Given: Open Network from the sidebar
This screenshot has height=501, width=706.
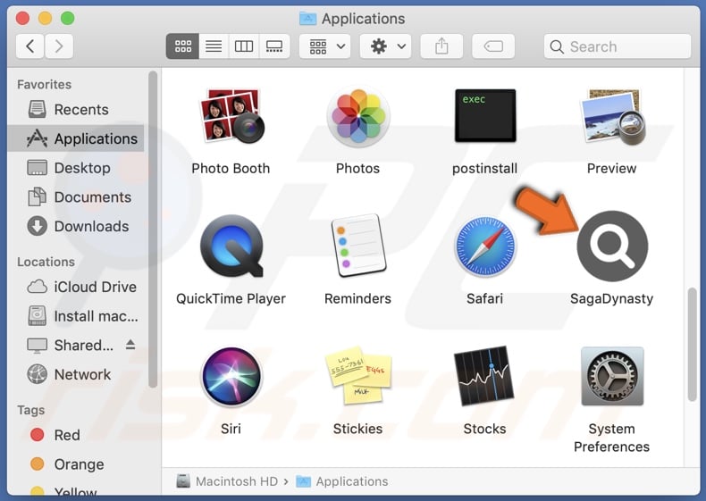Looking at the screenshot, I should 76,374.
